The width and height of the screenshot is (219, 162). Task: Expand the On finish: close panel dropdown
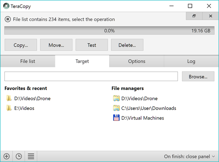coord(189,157)
